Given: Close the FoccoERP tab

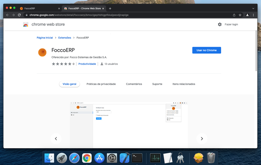Looking at the screenshot, I should [59, 9].
